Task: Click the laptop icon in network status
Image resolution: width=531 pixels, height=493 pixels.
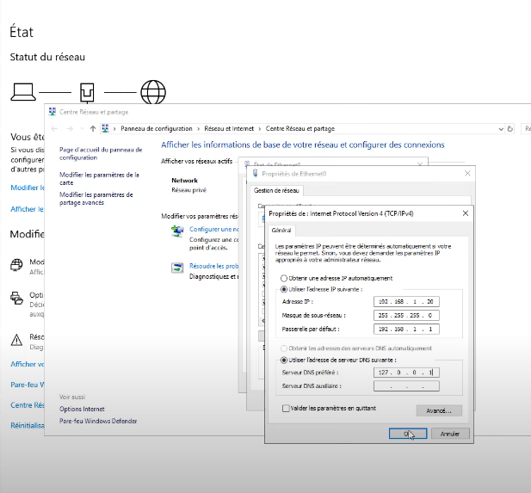Action: [23, 92]
